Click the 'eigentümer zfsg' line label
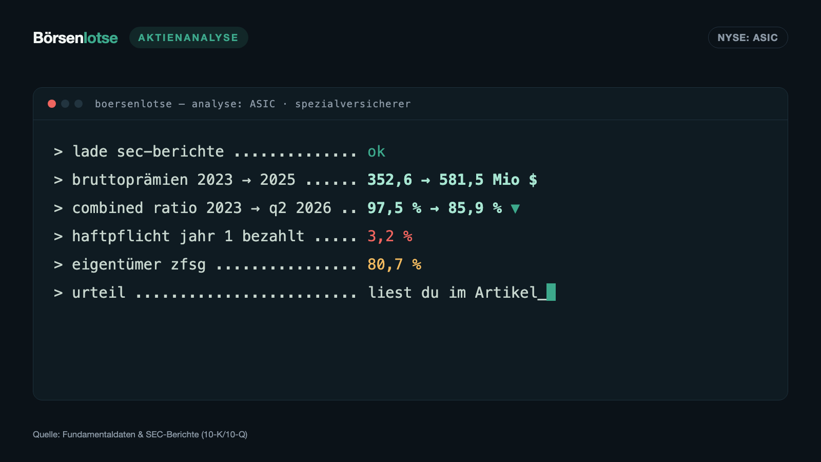This screenshot has height=462, width=821. tap(139, 264)
